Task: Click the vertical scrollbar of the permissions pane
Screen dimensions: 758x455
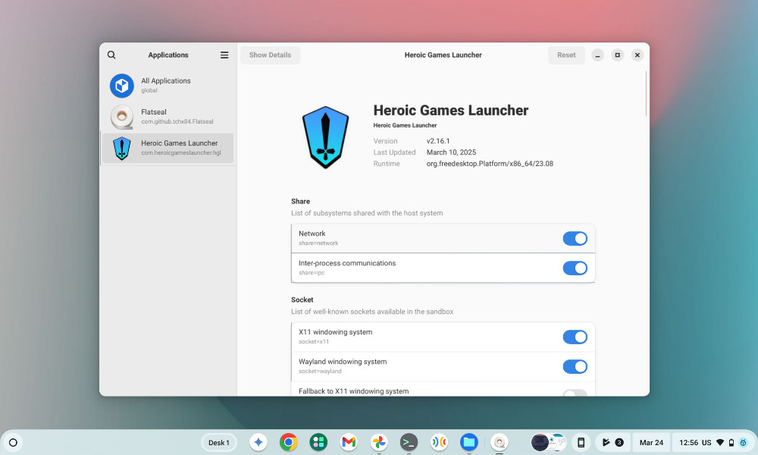Action: click(x=646, y=94)
